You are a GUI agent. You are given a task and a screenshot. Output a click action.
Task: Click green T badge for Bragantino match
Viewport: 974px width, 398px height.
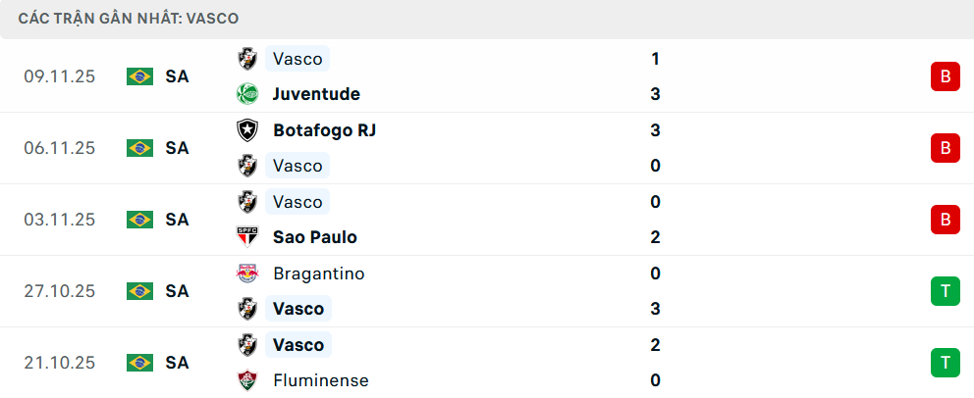pyautogui.click(x=945, y=291)
